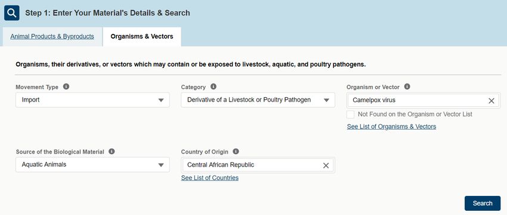Clear Central African Republic with the X icon
Viewport: 507px width, 215px height.
pos(326,165)
